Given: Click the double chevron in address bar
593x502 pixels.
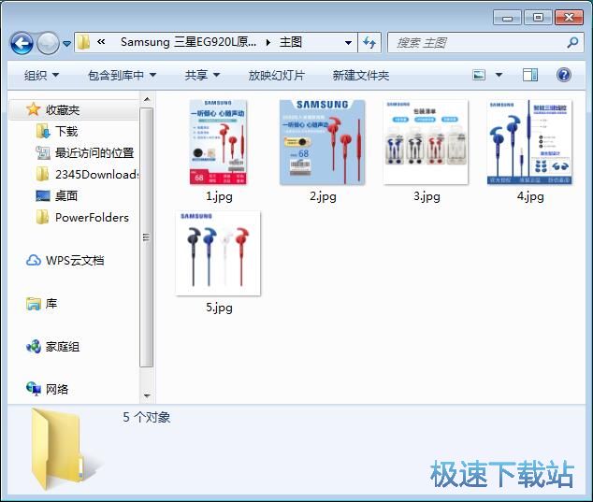Looking at the screenshot, I should [x=101, y=41].
